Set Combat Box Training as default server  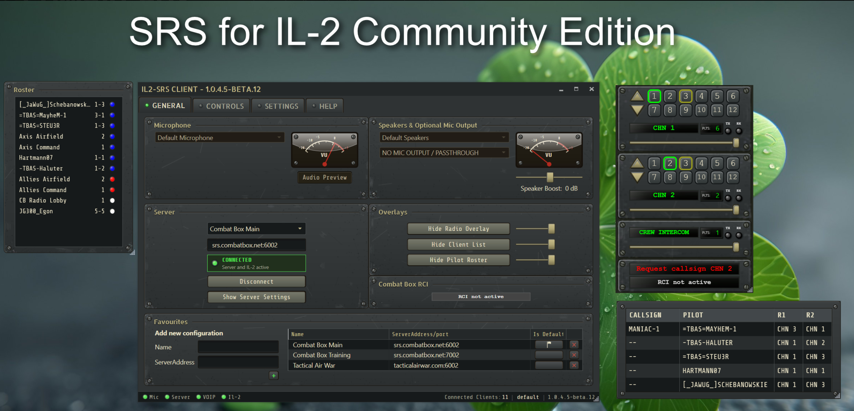click(549, 355)
